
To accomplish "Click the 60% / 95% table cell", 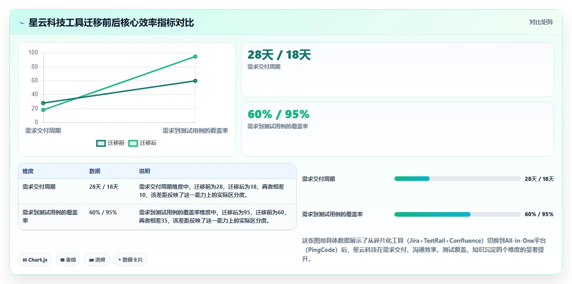I will [x=103, y=213].
